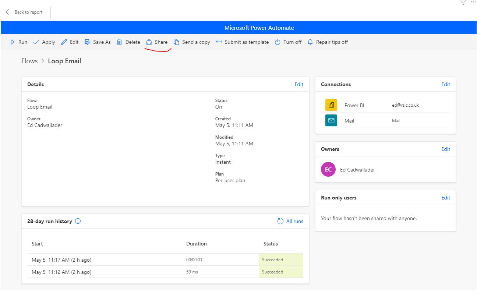Click the All runs refresh icon
Viewport: 477px width, 304px height.
pos(280,221)
